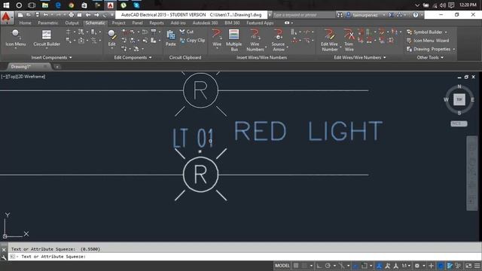Open the Output ribbon tab

[72, 23]
